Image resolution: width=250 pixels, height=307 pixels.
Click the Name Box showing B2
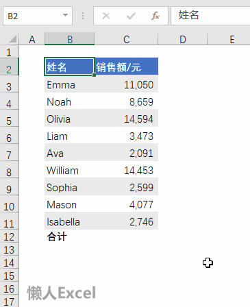[38, 16]
